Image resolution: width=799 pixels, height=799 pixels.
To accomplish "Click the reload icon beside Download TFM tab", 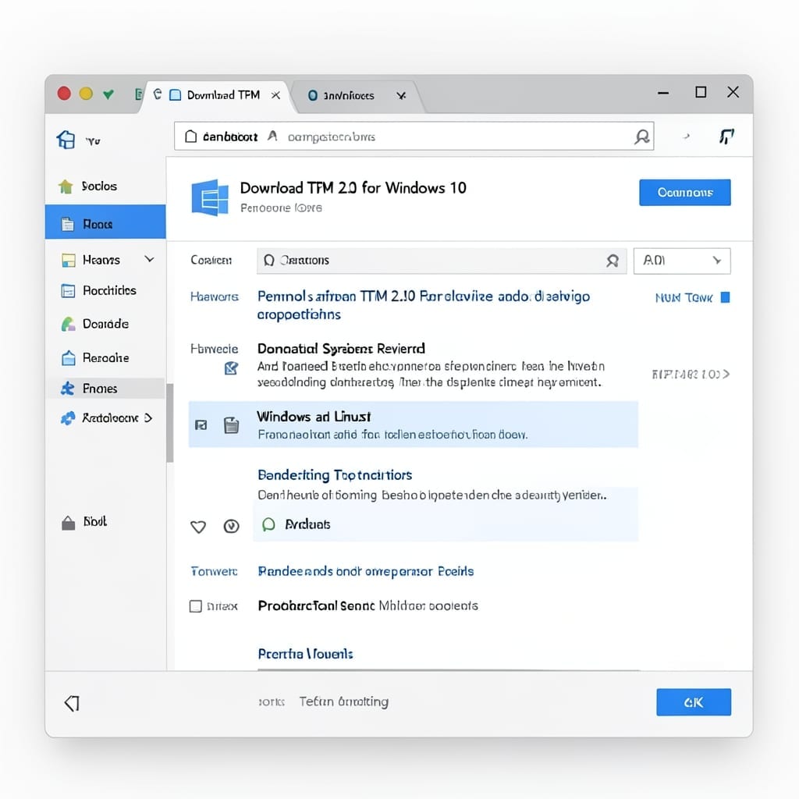I will point(158,94).
